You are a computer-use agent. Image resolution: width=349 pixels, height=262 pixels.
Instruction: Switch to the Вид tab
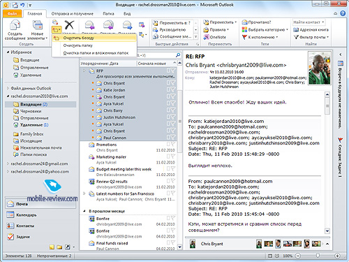(x=127, y=13)
